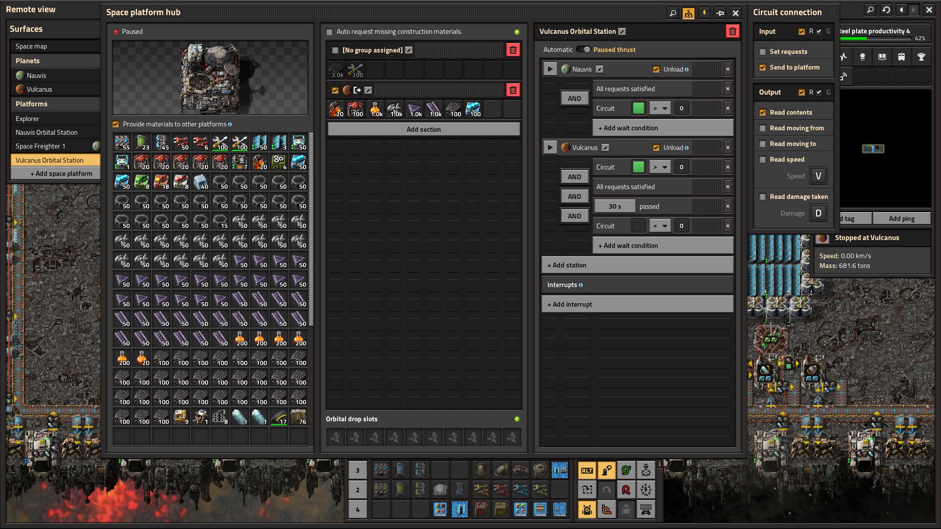Disable the Send to platform checkbox
941x529 pixels.
[x=763, y=68]
